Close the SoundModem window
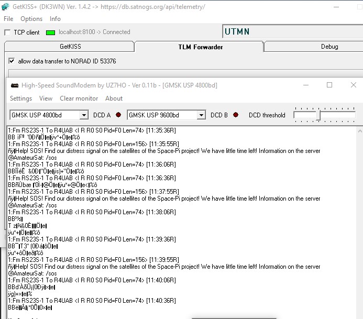Image resolution: width=363 pixels, height=319 pixels. tap(353, 85)
